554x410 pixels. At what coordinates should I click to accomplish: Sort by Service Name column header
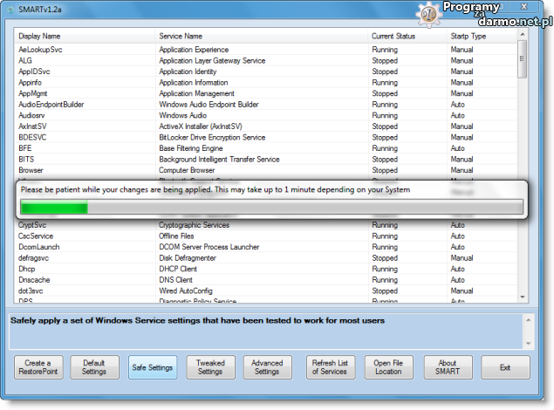(261, 36)
